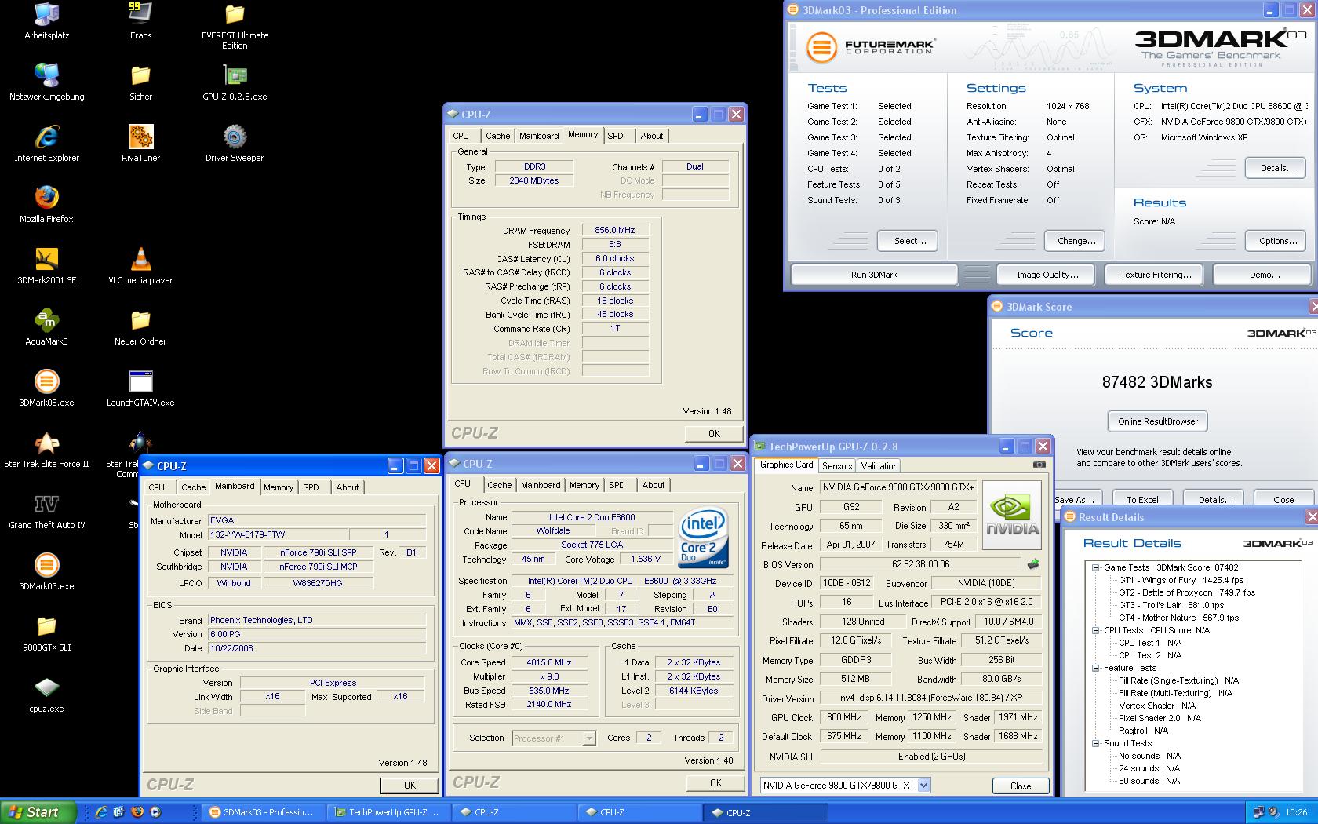The image size is (1318, 824).
Task: Select the AquaMark3 desktop icon
Action: point(47,327)
